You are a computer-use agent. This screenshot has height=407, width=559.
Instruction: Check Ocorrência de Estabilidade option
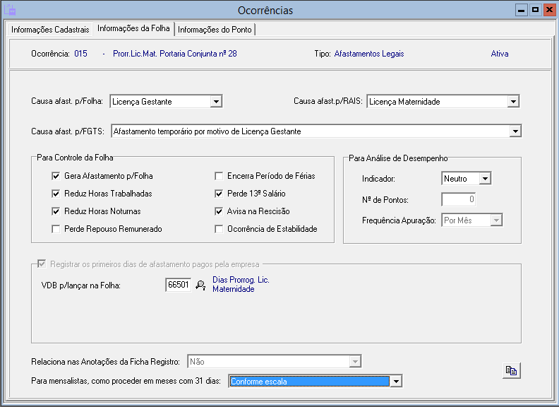coord(219,229)
